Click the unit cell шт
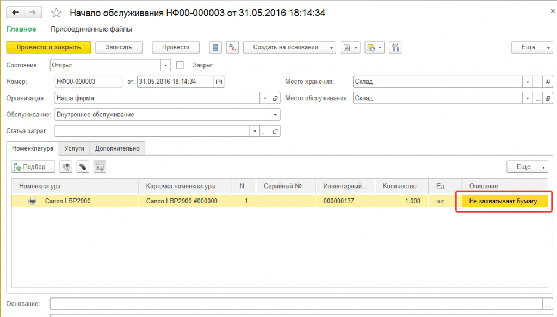This screenshot has height=317, width=557. [445, 201]
